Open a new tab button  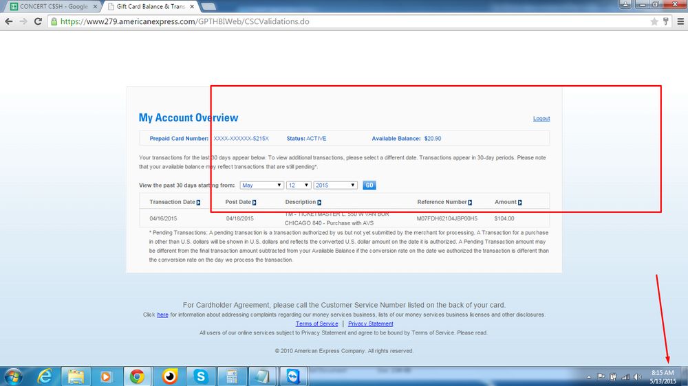tap(208, 7)
